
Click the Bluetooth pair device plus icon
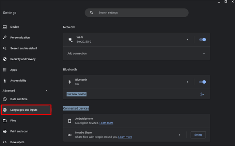202,94
